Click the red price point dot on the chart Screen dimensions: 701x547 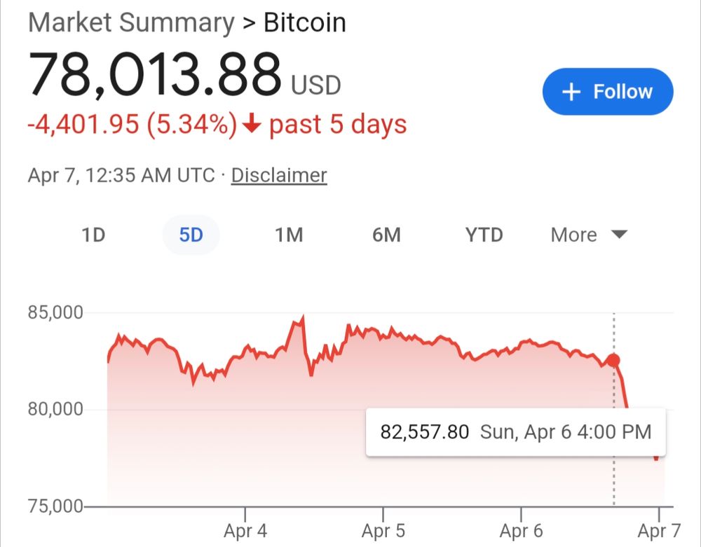612,361
